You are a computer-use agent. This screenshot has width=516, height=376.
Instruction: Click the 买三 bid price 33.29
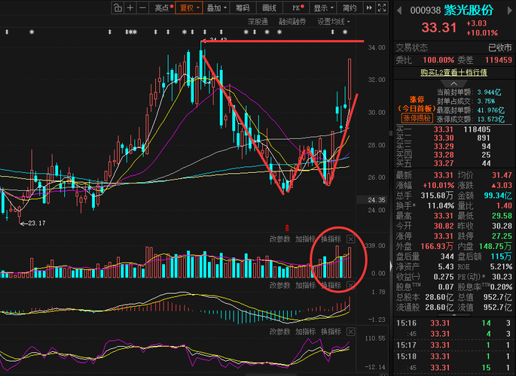pos(443,147)
